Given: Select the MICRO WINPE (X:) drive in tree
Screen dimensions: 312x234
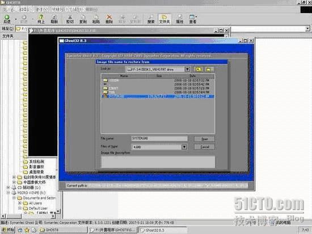Looking at the screenshot, I should (31, 193).
